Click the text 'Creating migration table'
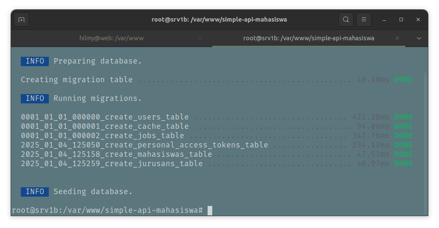439x228 pixels. [77, 80]
